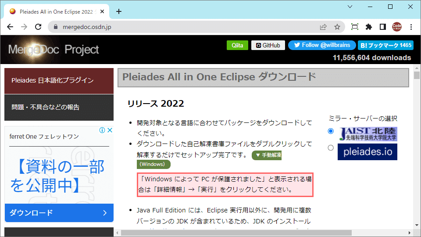The height and width of the screenshot is (237, 421).
Task: Click the vertical scrollbar up arrow
Action: click(x=417, y=68)
